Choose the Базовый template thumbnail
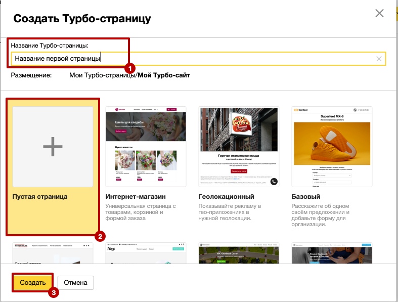This screenshot has height=302, width=398. [x=332, y=147]
